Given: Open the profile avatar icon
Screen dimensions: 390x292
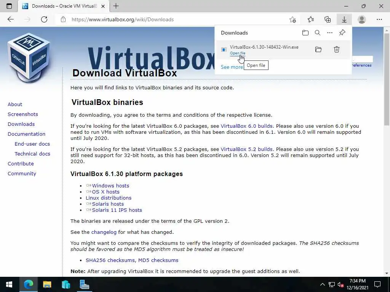Looking at the screenshot, I should [x=362, y=19].
